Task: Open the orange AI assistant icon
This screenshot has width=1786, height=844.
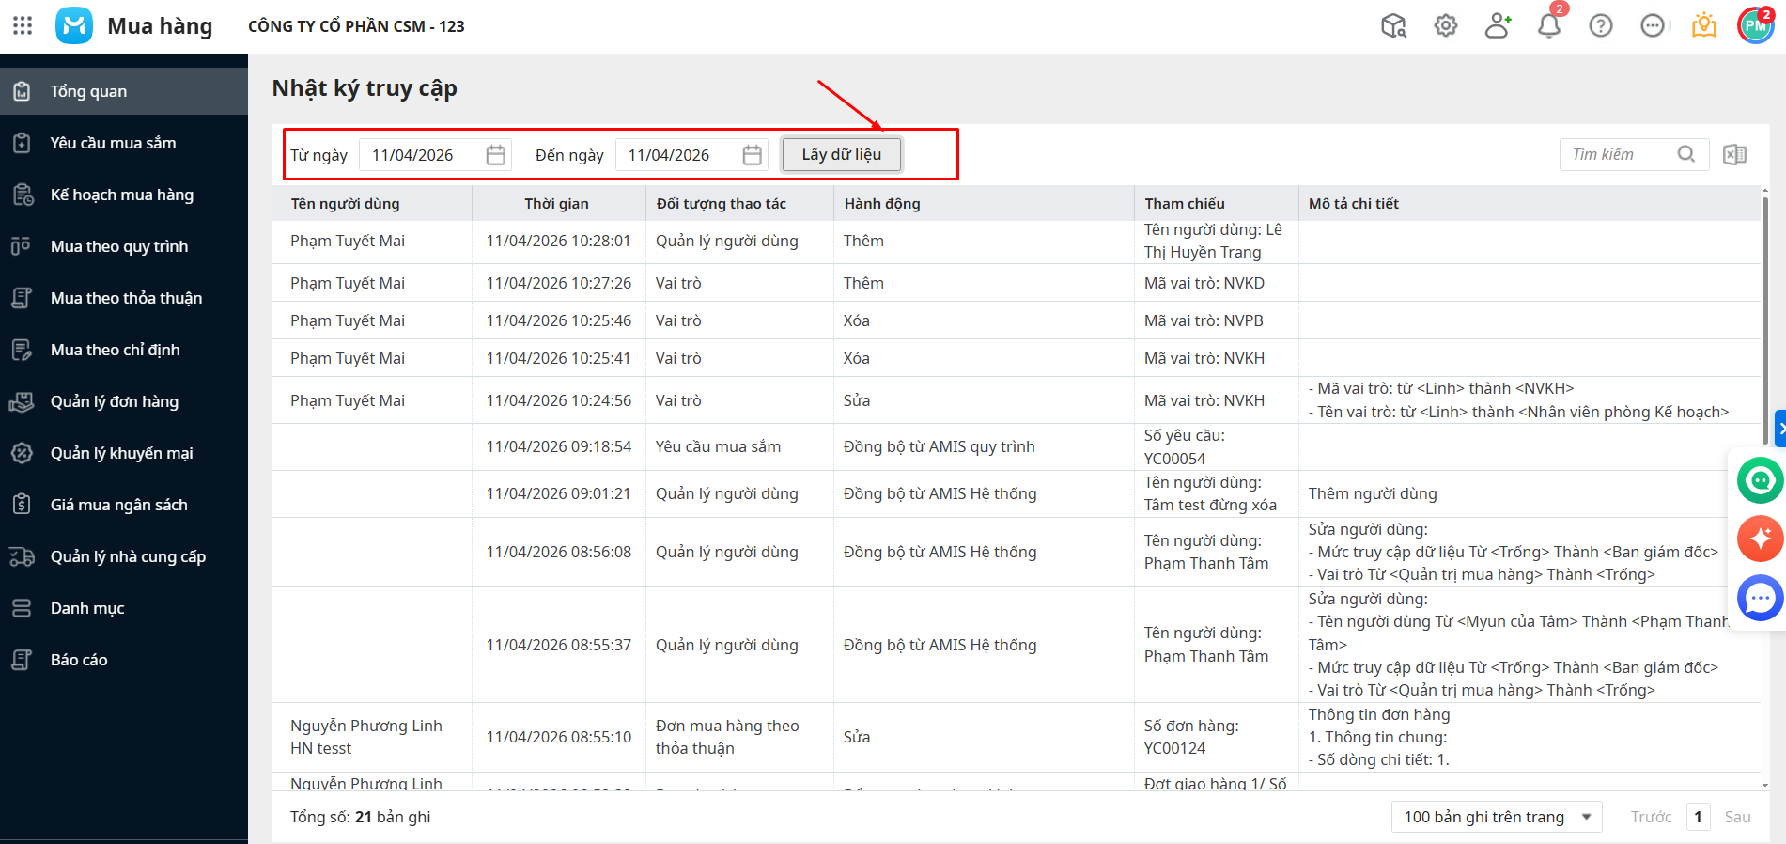Action: click(x=1760, y=539)
